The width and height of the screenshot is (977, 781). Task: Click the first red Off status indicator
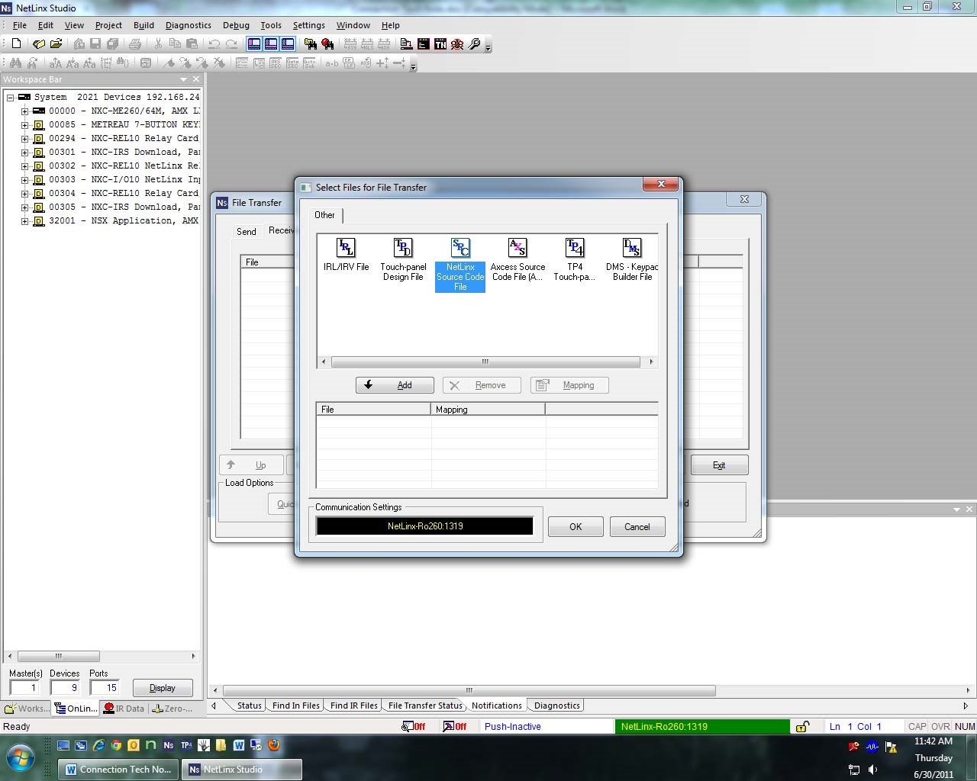click(414, 727)
